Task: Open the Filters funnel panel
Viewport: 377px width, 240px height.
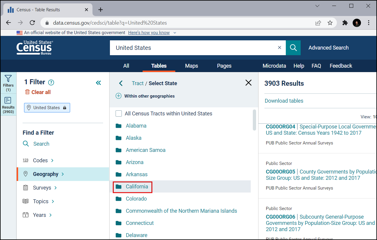Action: click(x=8, y=82)
